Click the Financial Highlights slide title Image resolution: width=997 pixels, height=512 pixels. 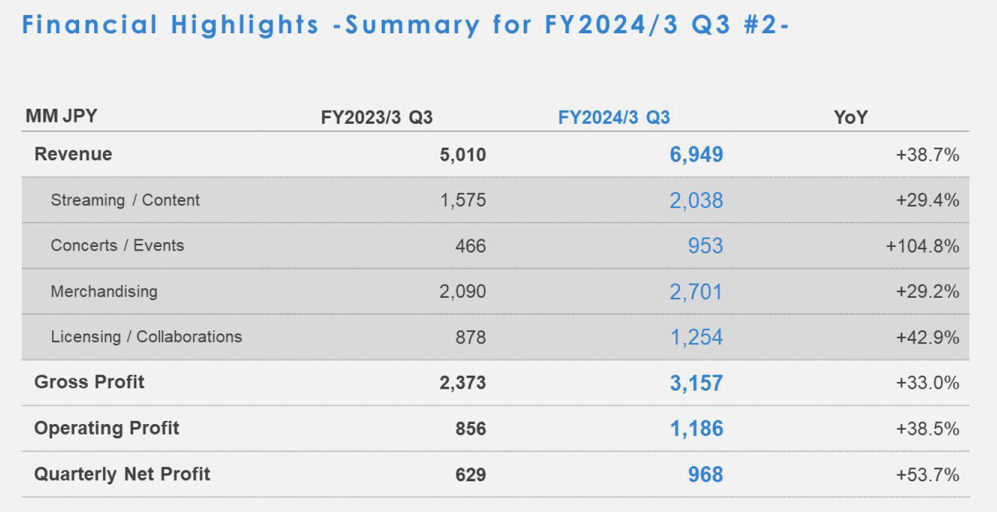click(405, 25)
